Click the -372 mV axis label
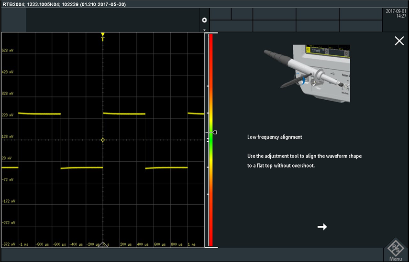The image size is (409, 262). pos(9,244)
